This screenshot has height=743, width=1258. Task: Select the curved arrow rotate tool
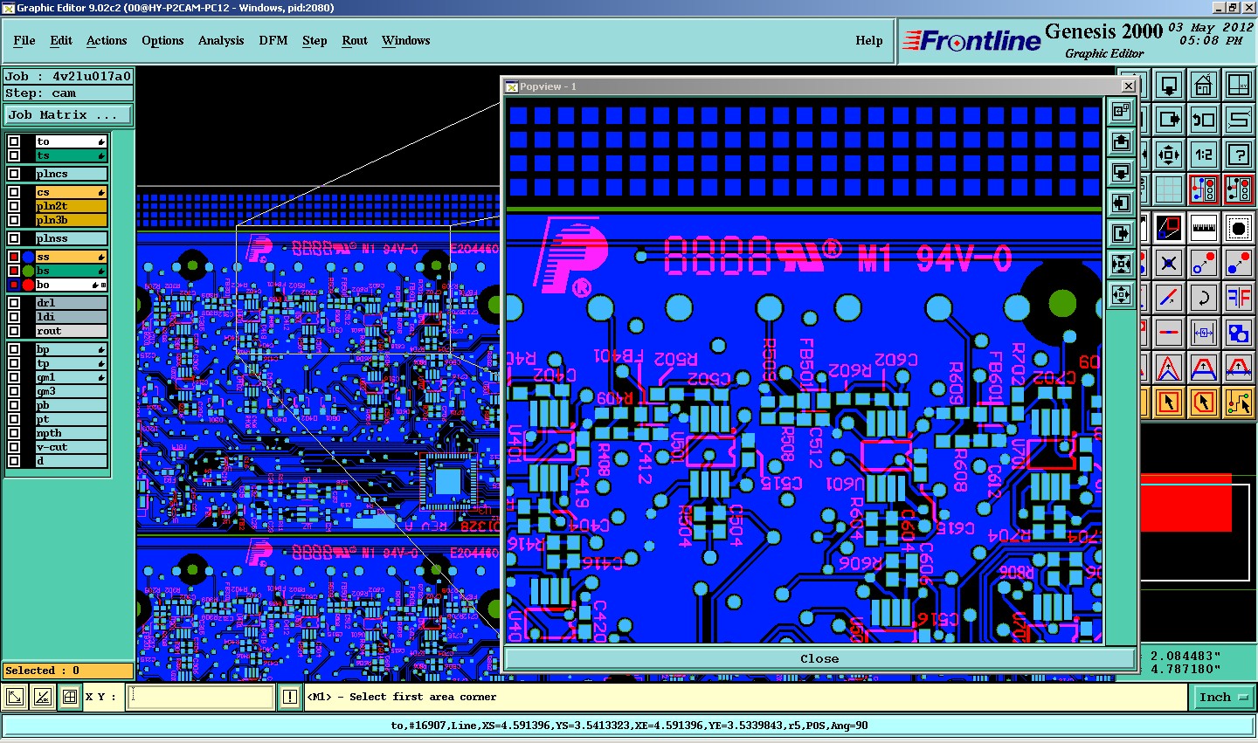pyautogui.click(x=1204, y=297)
